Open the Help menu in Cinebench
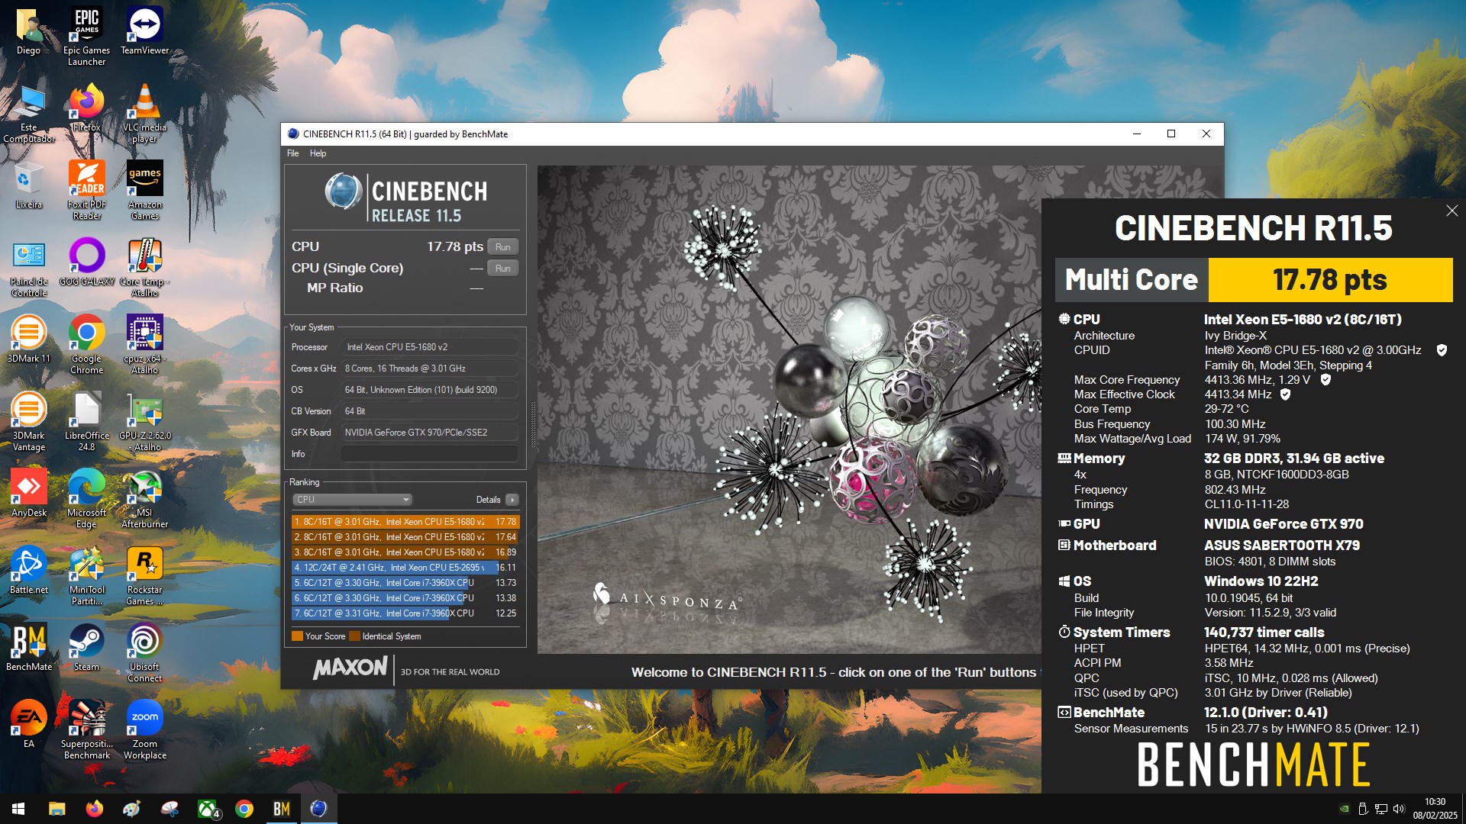This screenshot has width=1466, height=824. pos(318,153)
